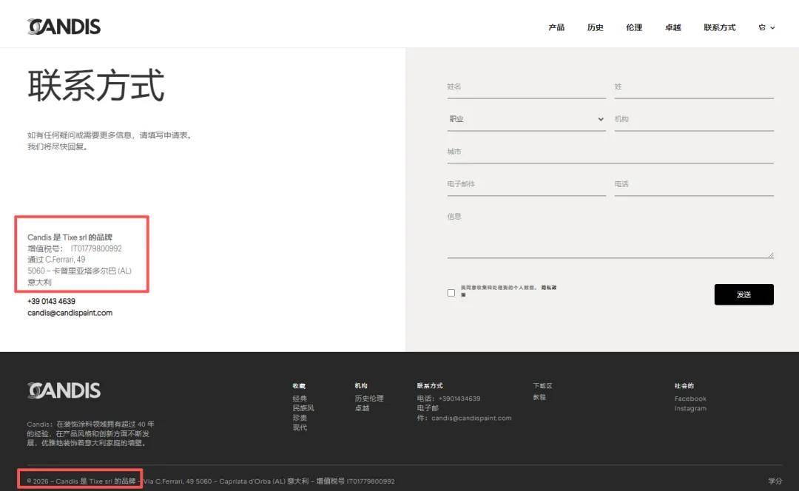Click the textarea resize handle

pyautogui.click(x=770, y=254)
